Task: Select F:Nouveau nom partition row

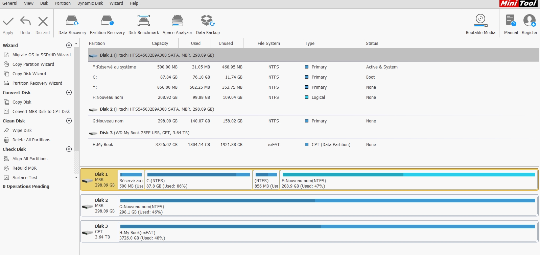Action: coord(313,97)
